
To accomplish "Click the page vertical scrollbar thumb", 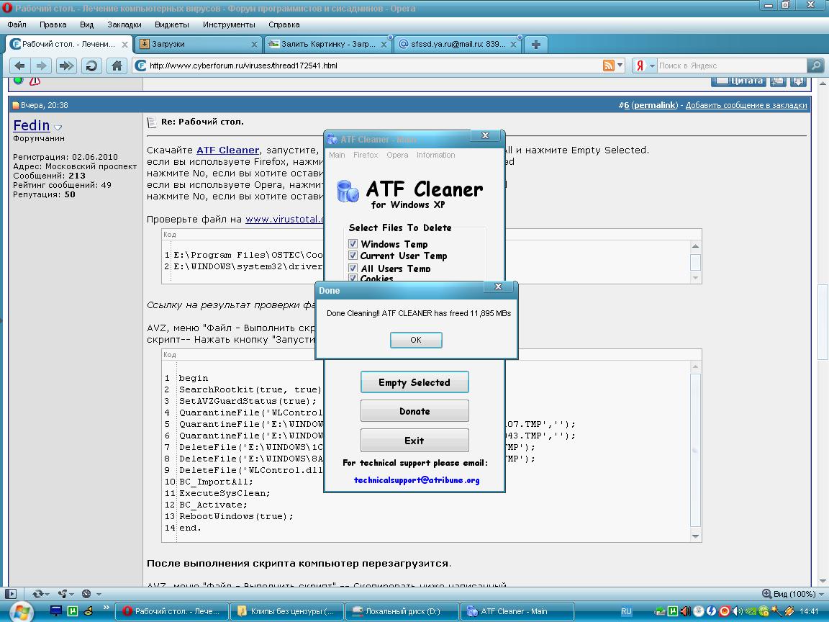I will [x=823, y=322].
